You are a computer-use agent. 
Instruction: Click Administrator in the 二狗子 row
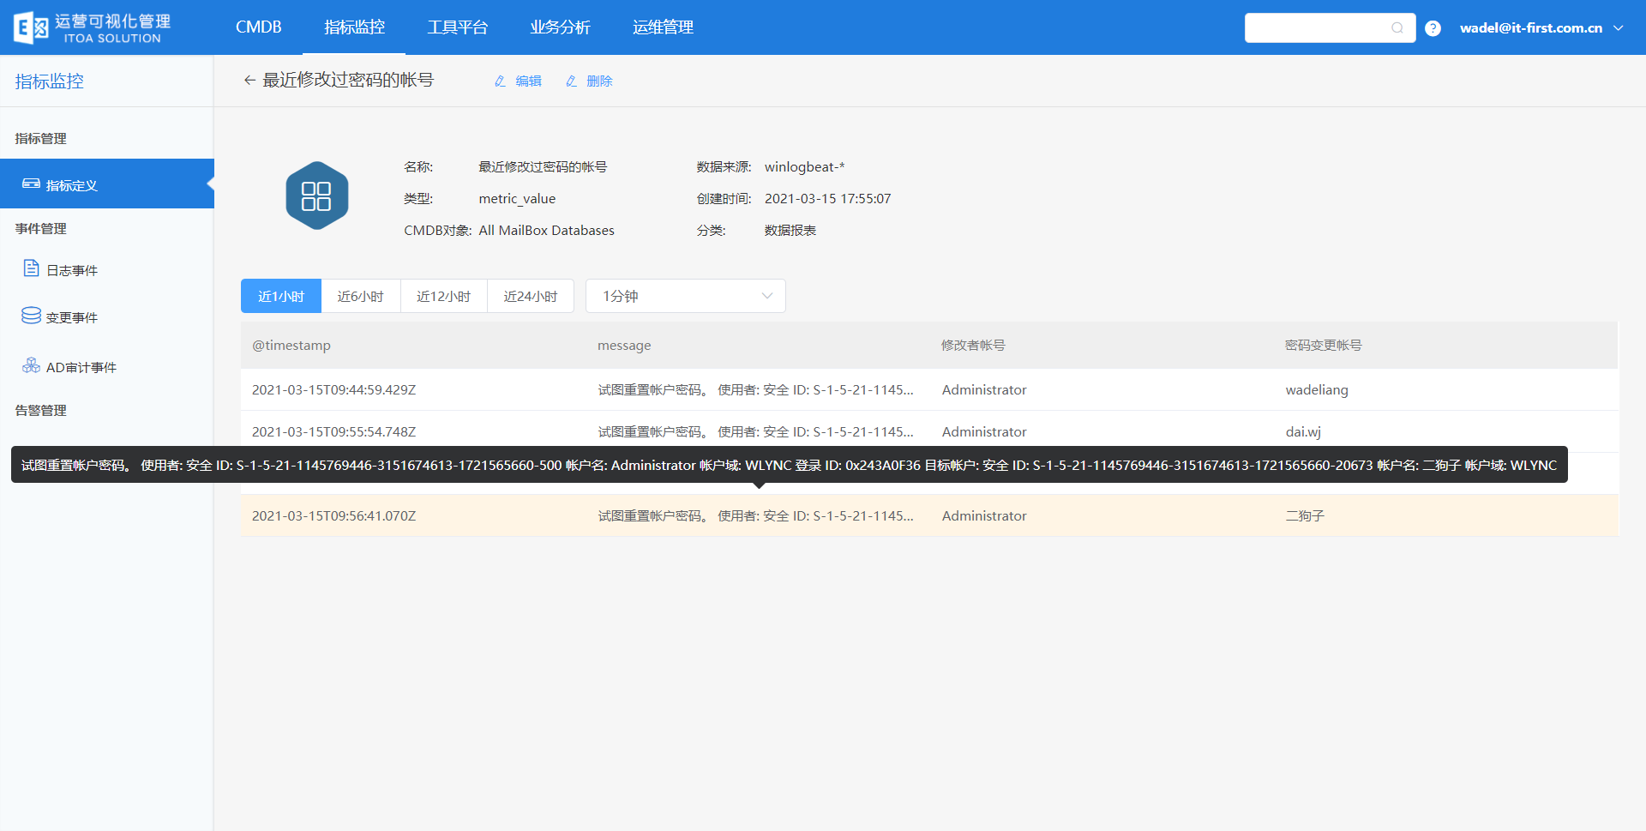click(984, 516)
